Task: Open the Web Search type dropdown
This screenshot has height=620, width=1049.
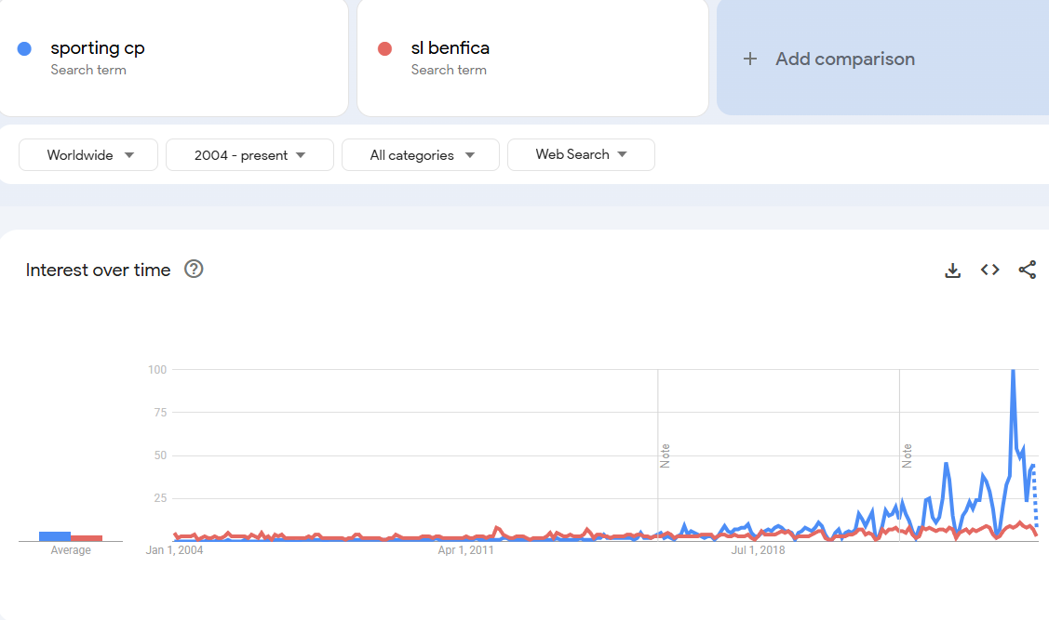Action: (581, 155)
